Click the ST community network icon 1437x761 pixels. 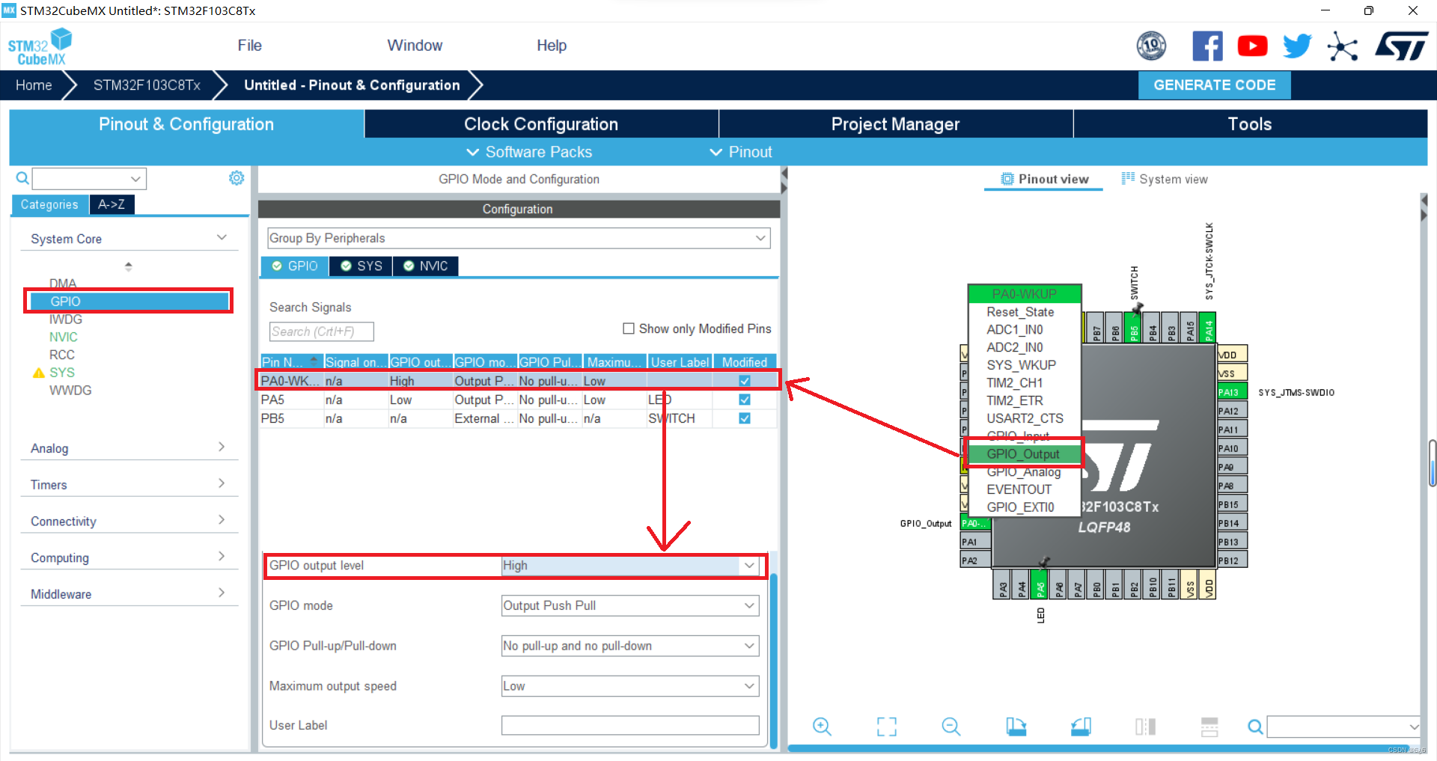click(1342, 46)
